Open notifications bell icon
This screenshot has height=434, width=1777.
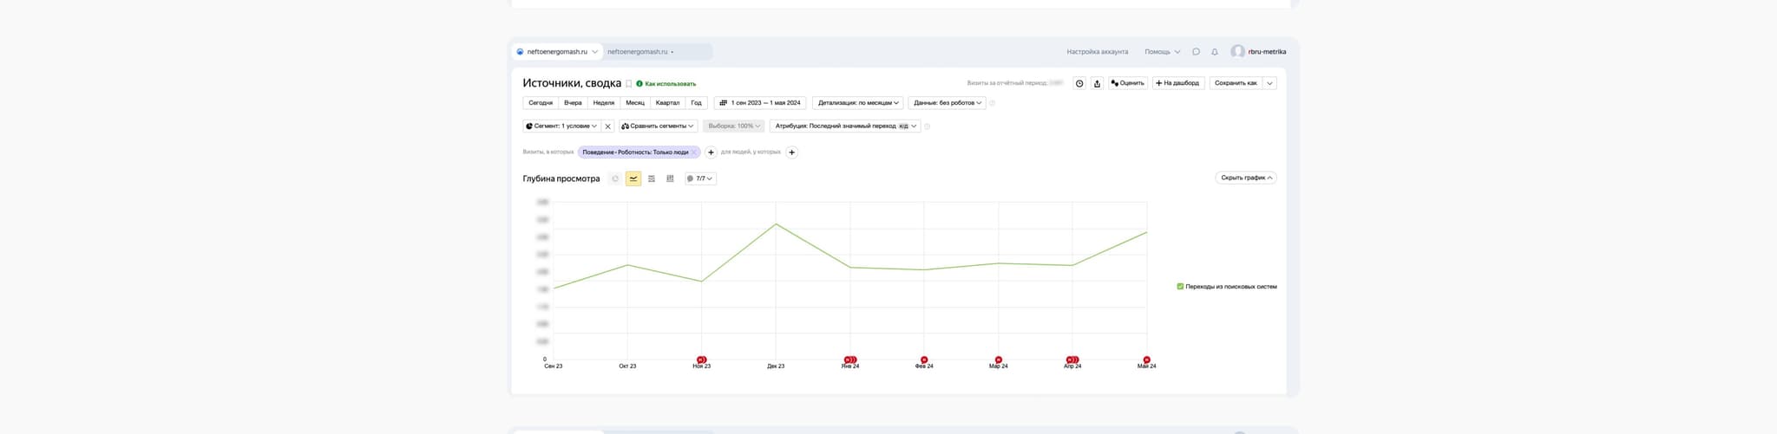tap(1214, 52)
